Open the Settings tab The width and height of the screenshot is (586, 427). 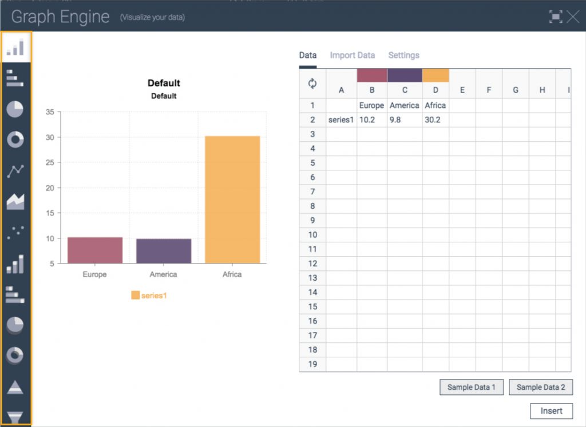pos(403,55)
